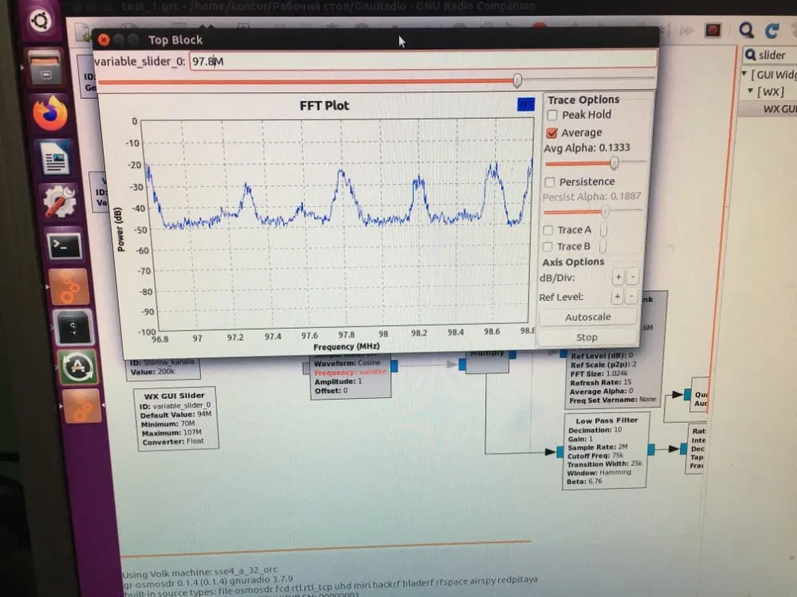Click the 'Frequency (MHz)' axis label
The height and width of the screenshot is (597, 797).
pyautogui.click(x=346, y=346)
